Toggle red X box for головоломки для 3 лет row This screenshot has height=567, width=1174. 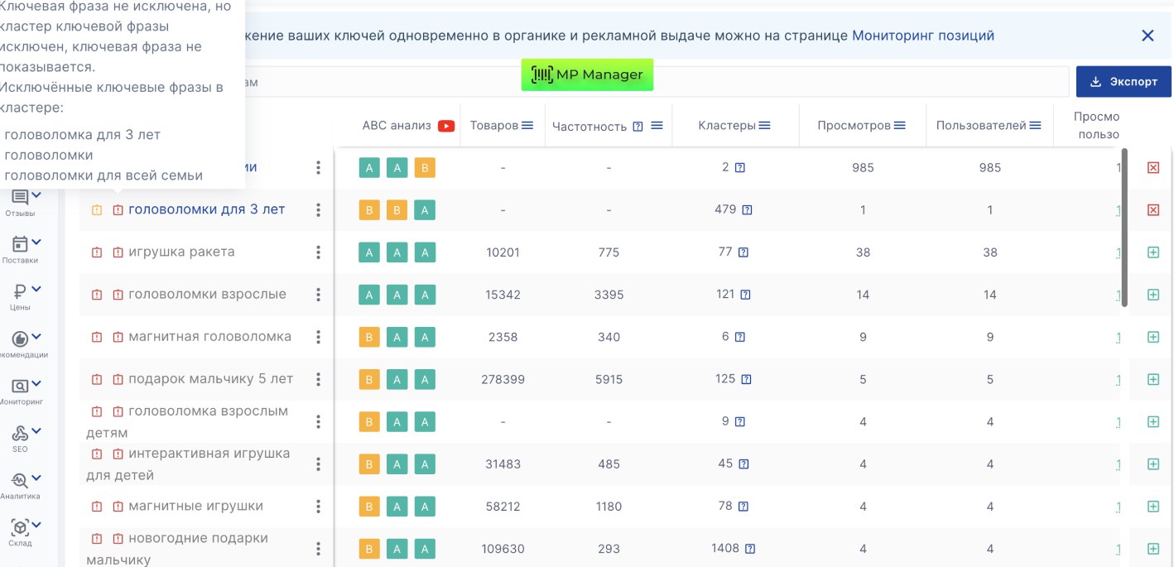click(1153, 210)
